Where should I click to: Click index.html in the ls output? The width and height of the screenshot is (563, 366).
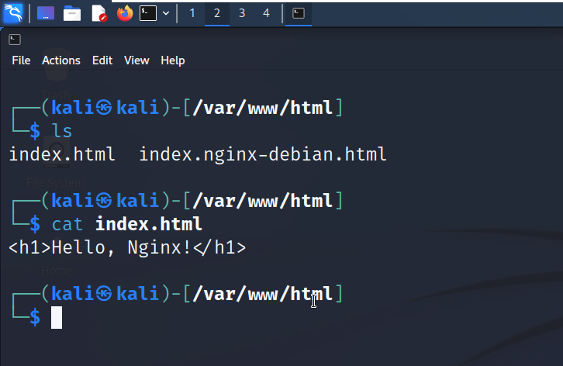(62, 154)
